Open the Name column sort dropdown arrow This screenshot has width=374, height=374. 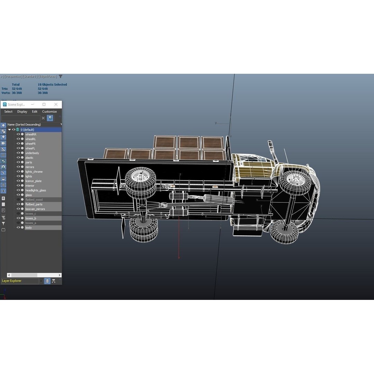coord(60,124)
